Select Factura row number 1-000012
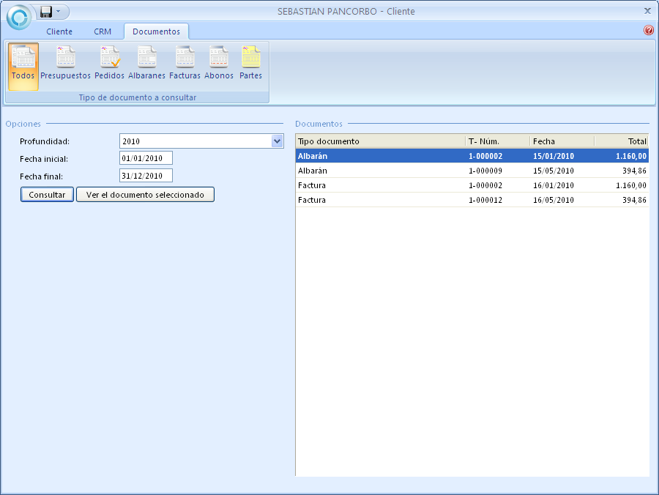 (472, 200)
